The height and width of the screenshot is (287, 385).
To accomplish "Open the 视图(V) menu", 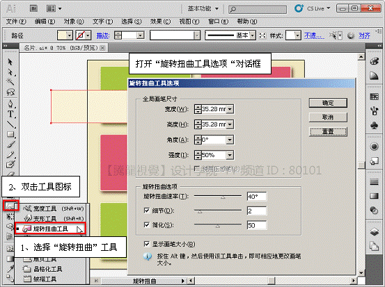I will point(189,22).
